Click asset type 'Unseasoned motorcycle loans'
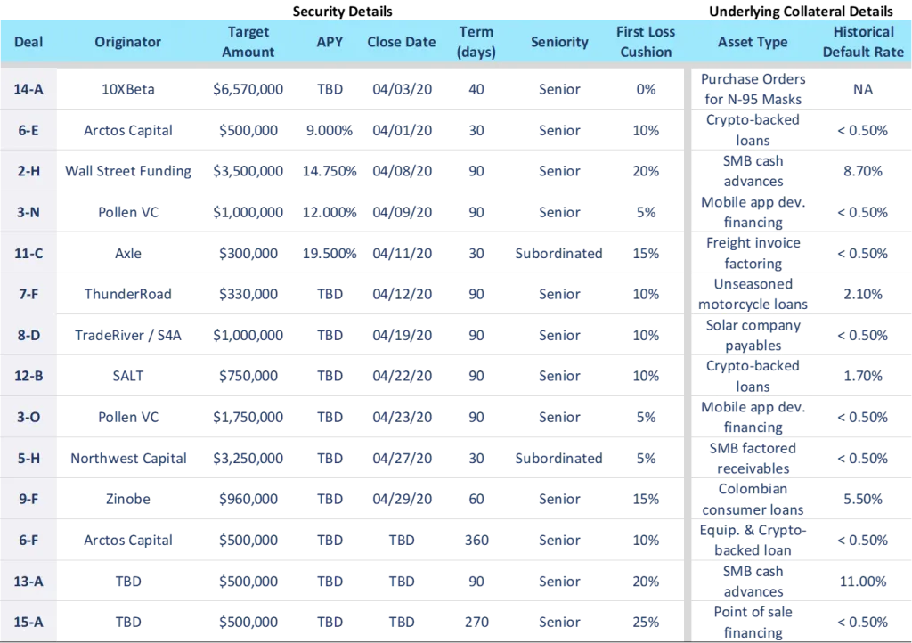Viewport: 912px width, 643px height. click(x=753, y=294)
